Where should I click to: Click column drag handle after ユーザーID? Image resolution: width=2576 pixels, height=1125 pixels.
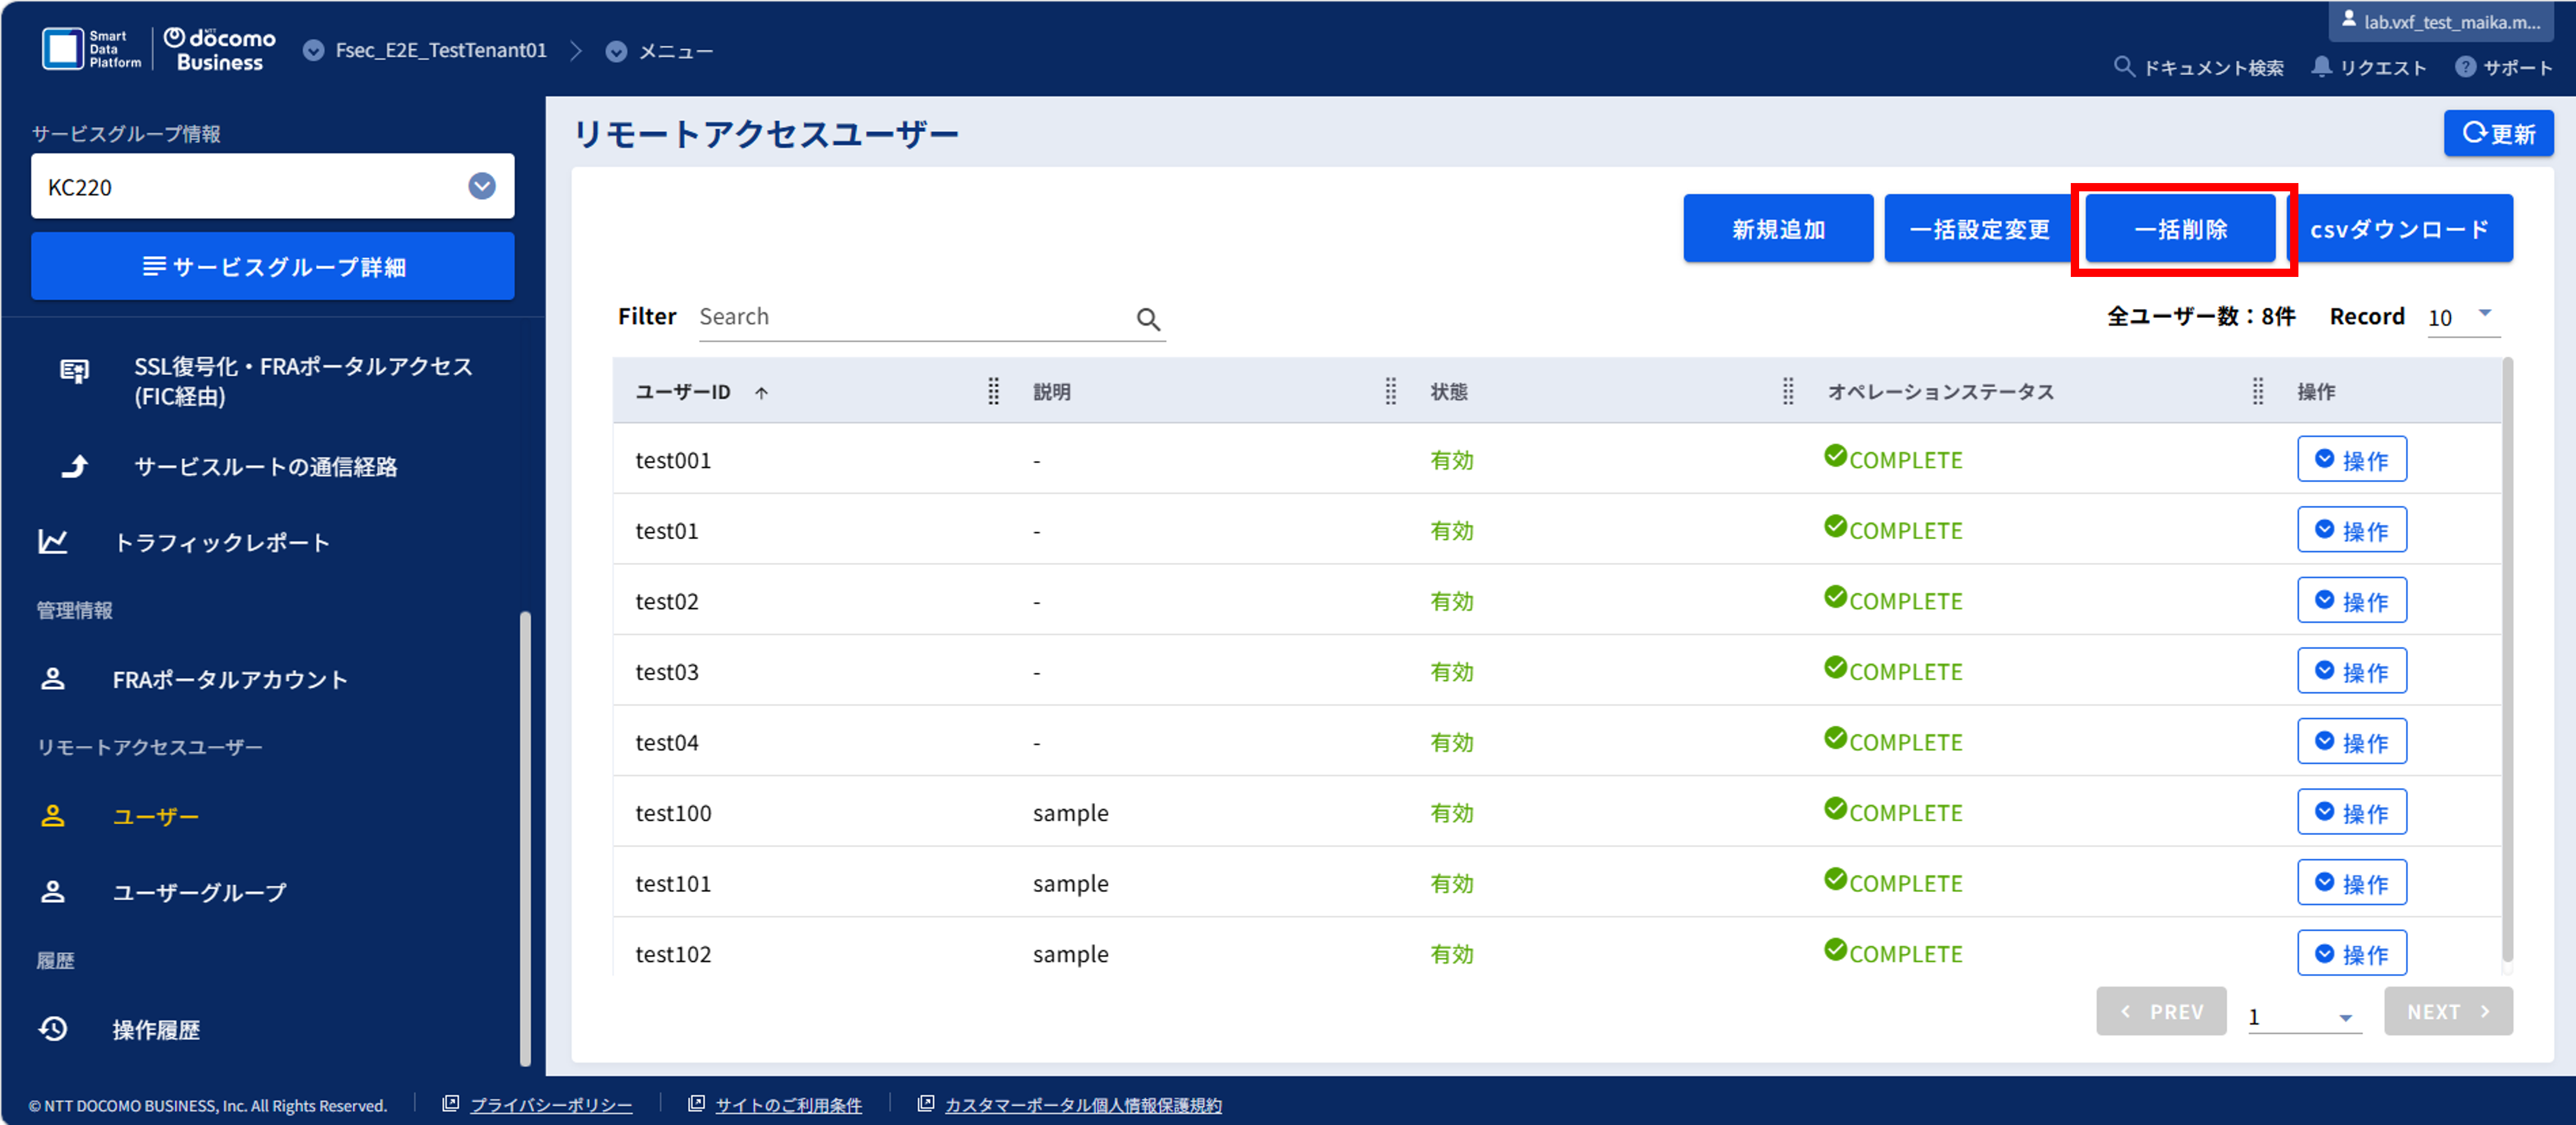click(993, 391)
